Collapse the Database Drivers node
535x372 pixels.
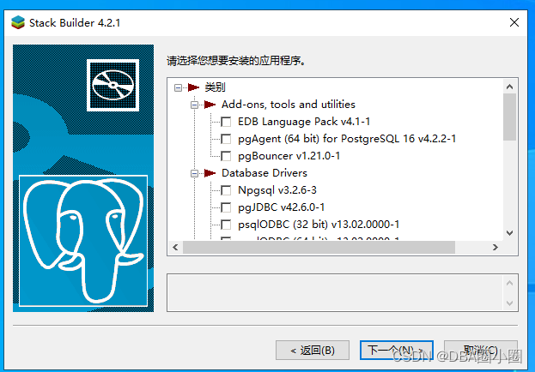coord(194,174)
